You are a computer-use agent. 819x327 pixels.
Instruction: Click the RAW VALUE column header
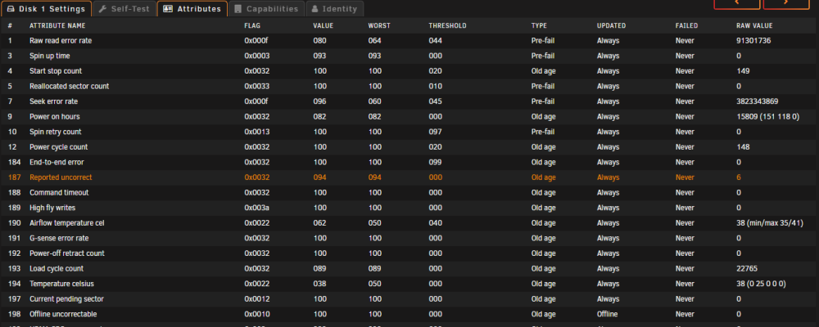pyautogui.click(x=754, y=25)
